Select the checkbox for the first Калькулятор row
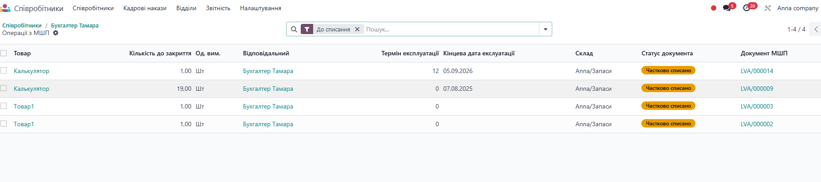Screen dimensions: 821x182 coord(4,70)
